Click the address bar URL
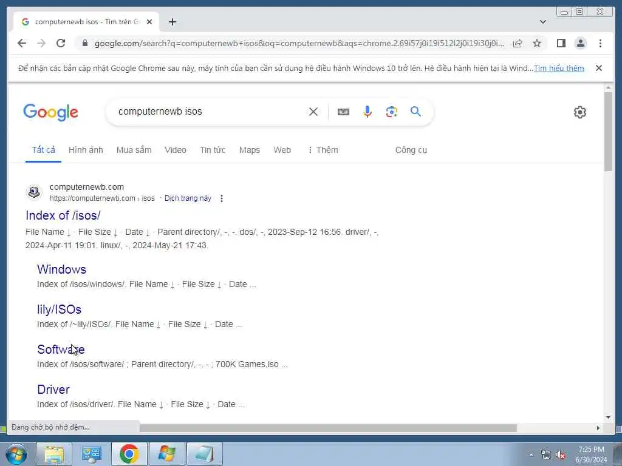 click(299, 43)
